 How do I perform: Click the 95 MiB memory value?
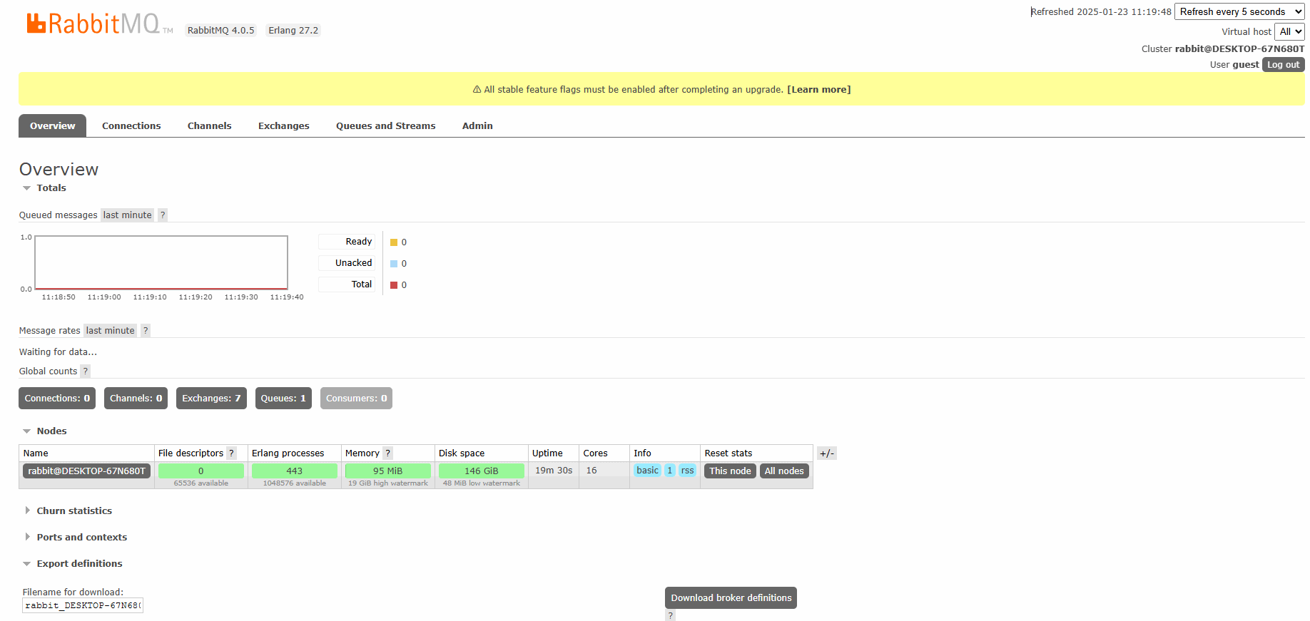[x=387, y=471]
